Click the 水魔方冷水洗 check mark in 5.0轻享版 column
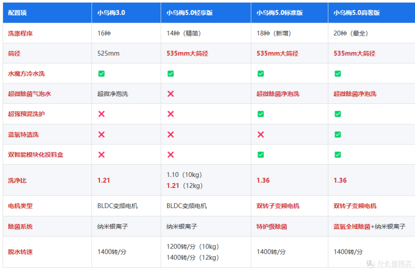This screenshot has height=272, width=415. [x=171, y=74]
